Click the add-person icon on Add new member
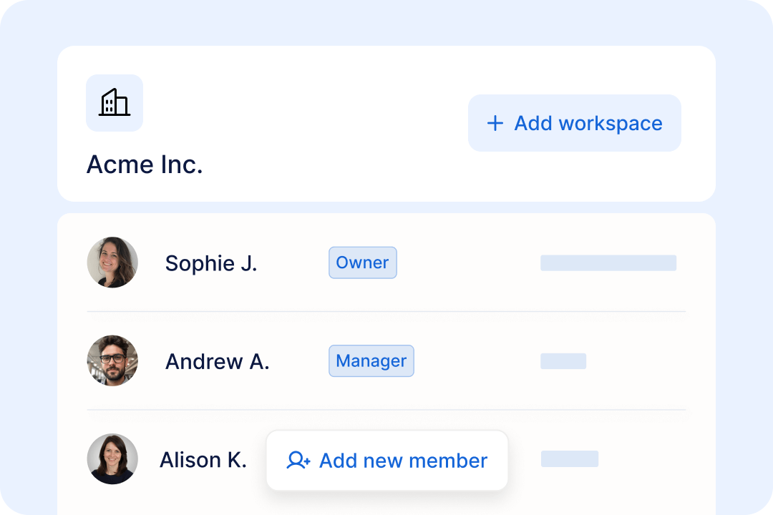773x515 pixels. coord(298,460)
